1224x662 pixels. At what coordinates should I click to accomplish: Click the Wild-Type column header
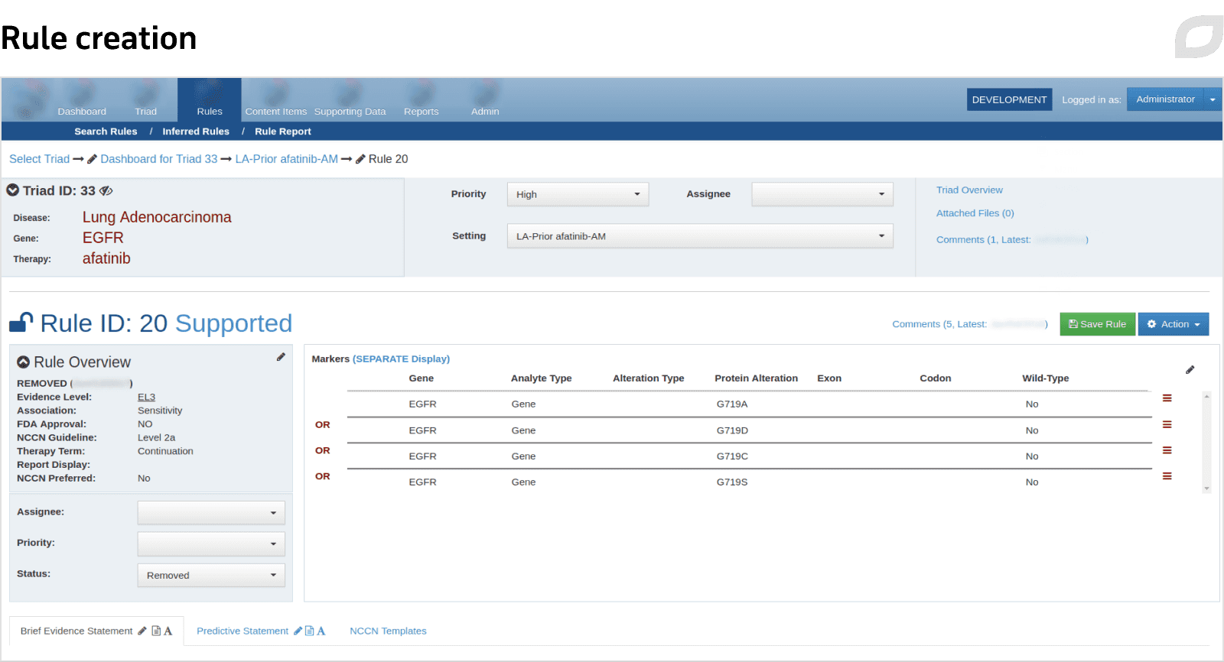click(x=1046, y=378)
